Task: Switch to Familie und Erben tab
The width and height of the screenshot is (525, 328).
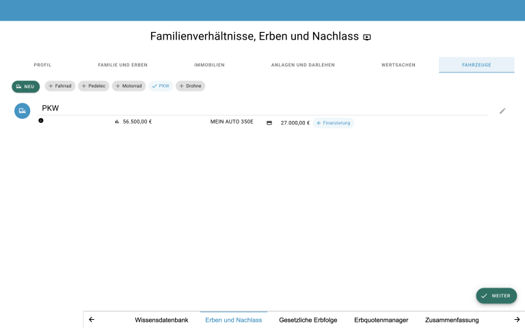Action: (123, 65)
